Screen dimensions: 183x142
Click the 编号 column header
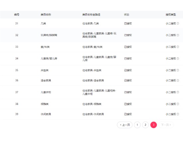(x=17, y=14)
